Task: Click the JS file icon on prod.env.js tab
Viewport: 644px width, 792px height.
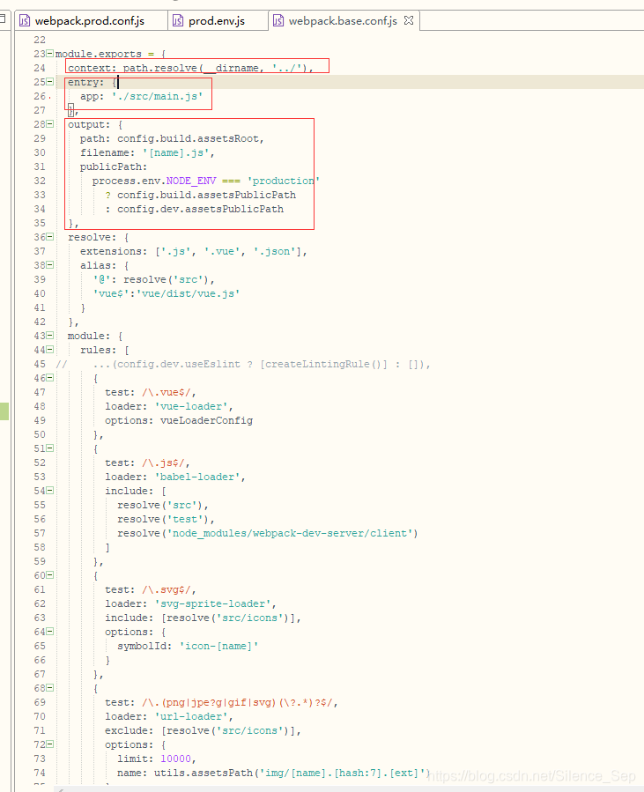Action: coord(178,21)
